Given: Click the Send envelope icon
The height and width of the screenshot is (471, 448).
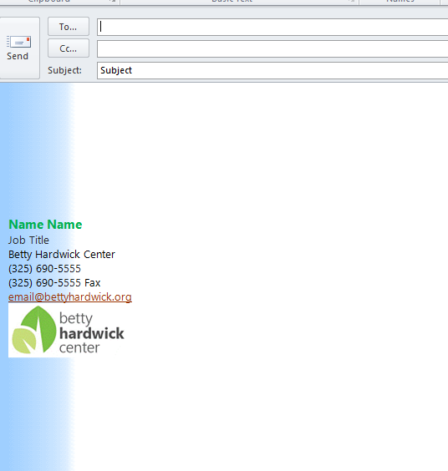Looking at the screenshot, I should pos(18,42).
